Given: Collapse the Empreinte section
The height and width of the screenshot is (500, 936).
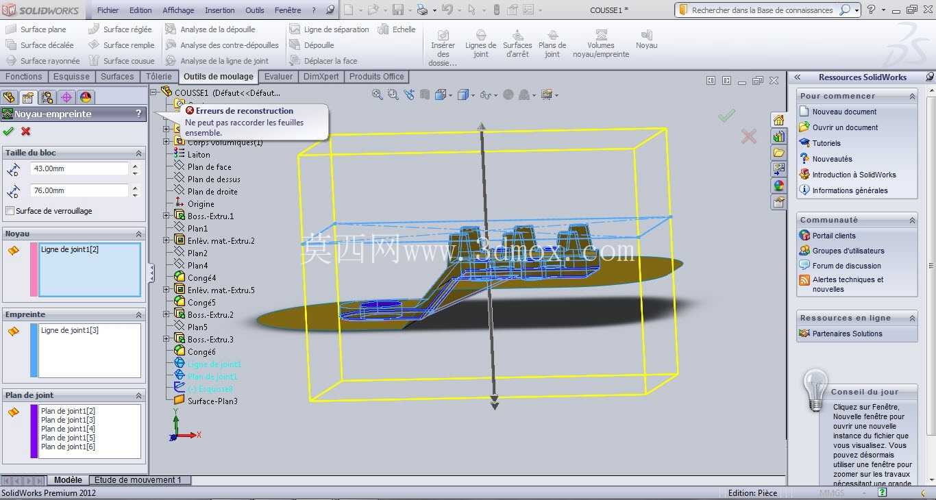Looking at the screenshot, I should tap(138, 315).
